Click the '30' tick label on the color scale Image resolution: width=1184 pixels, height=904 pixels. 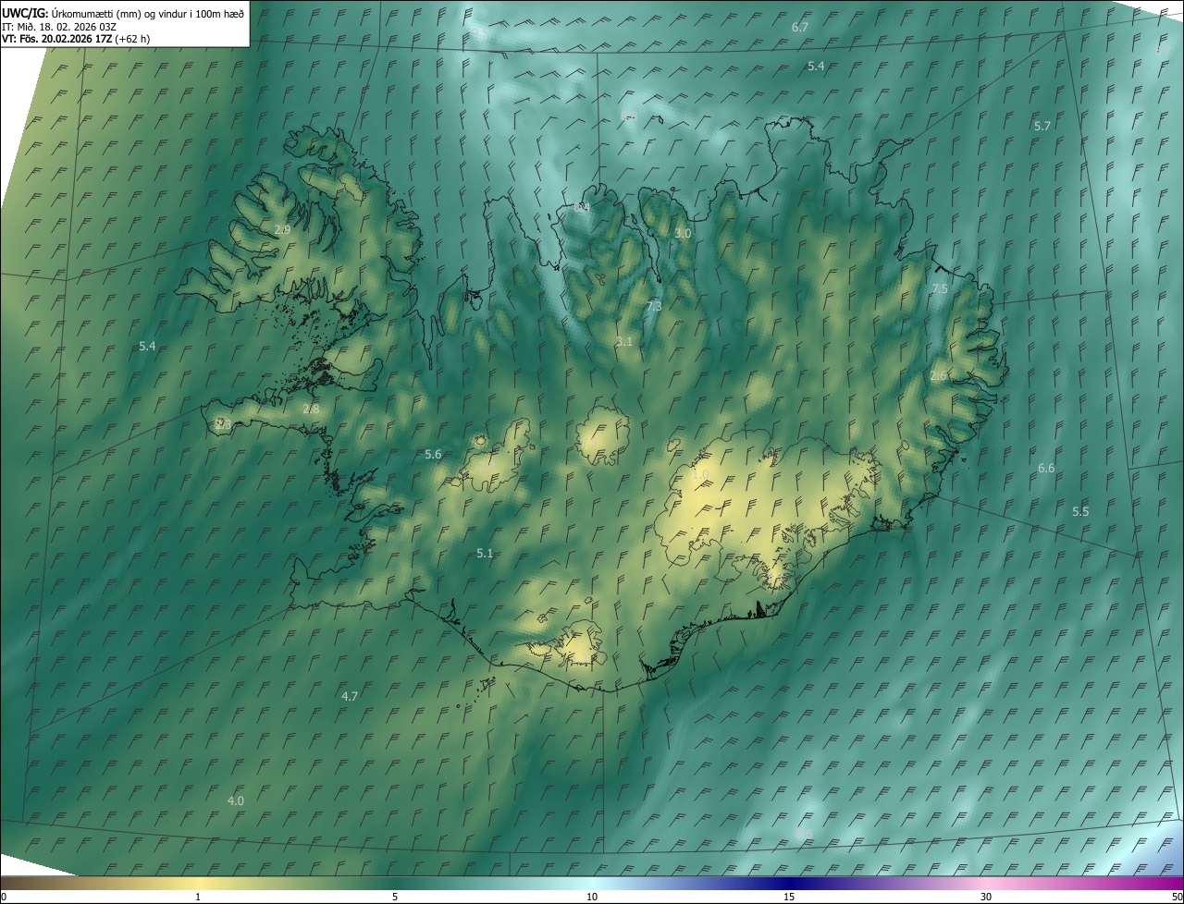pos(986,898)
